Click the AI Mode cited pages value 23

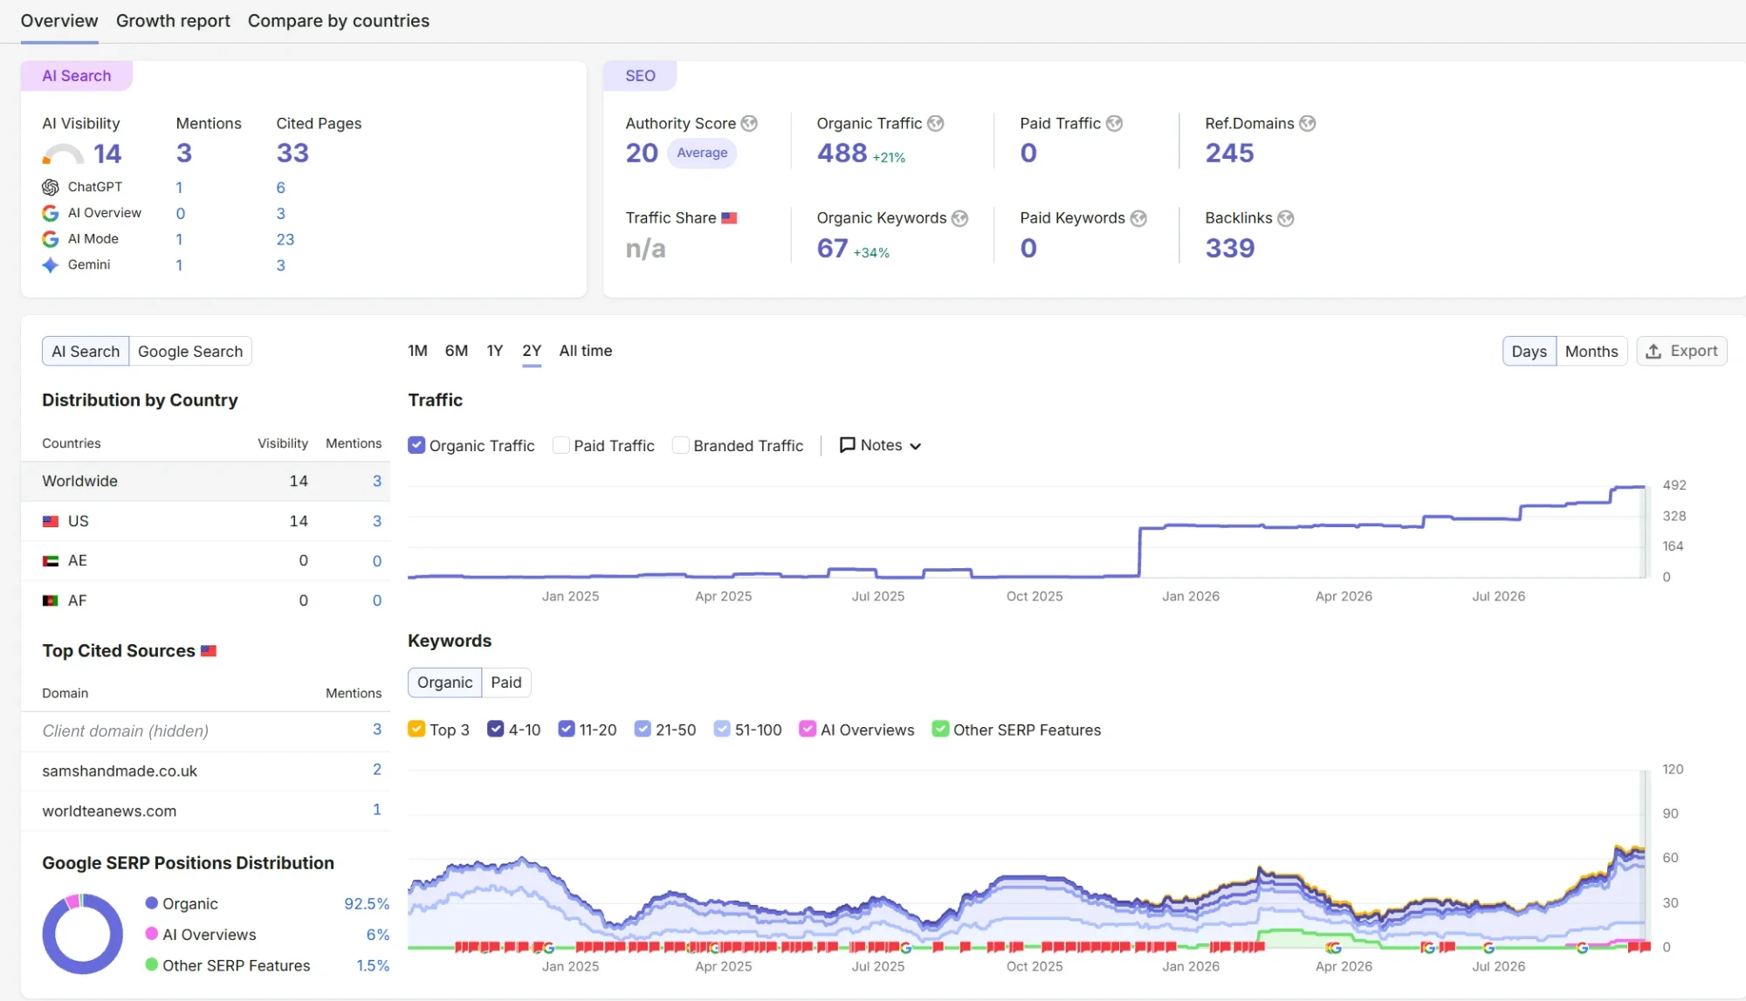pos(285,239)
